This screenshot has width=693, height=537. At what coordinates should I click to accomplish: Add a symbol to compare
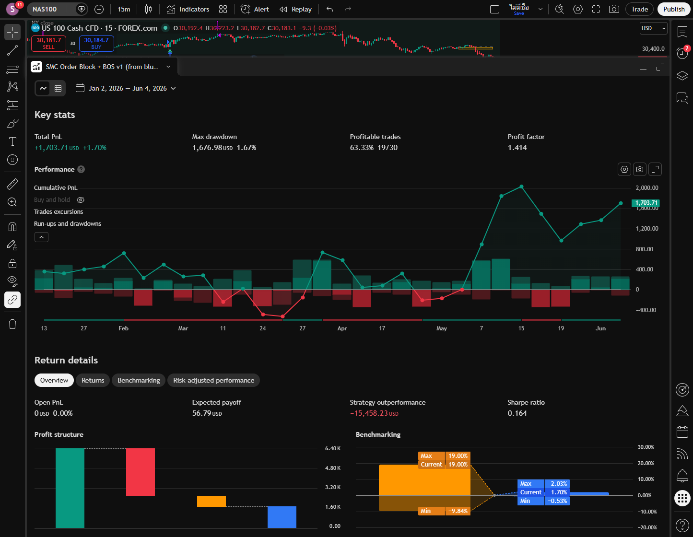coord(99,9)
